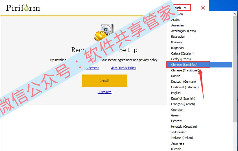Open the View Privacy Policy link
Image resolution: width=238 pixels, height=151 pixels.
coord(123,68)
